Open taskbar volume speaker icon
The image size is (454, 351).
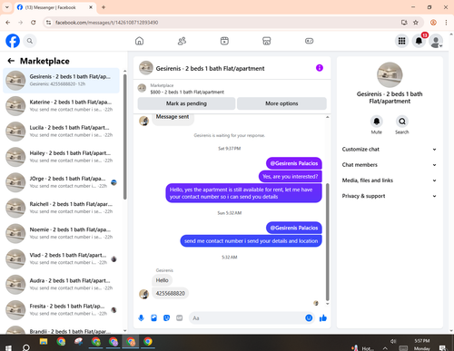(393, 341)
